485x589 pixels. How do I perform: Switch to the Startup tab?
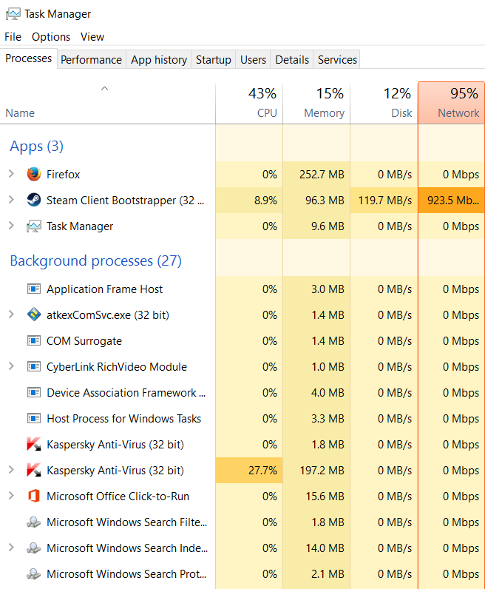(213, 60)
